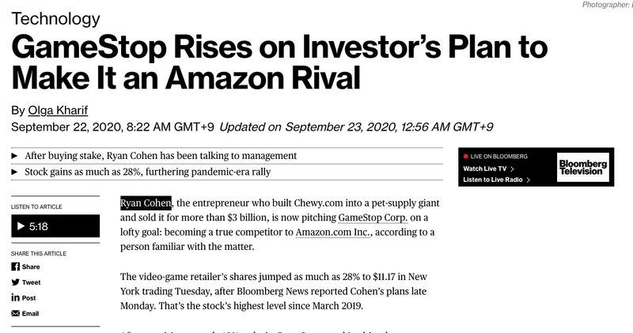Click the Listen to Live Radio link
This screenshot has width=633, height=333.
point(492,180)
